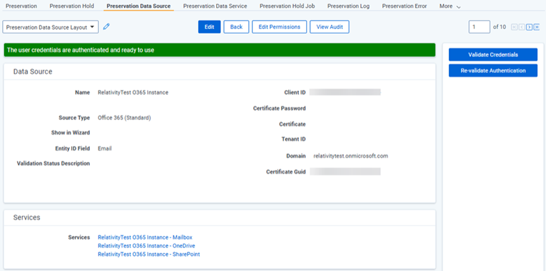Click the Services section heading
The image size is (546, 271).
pyautogui.click(x=27, y=218)
